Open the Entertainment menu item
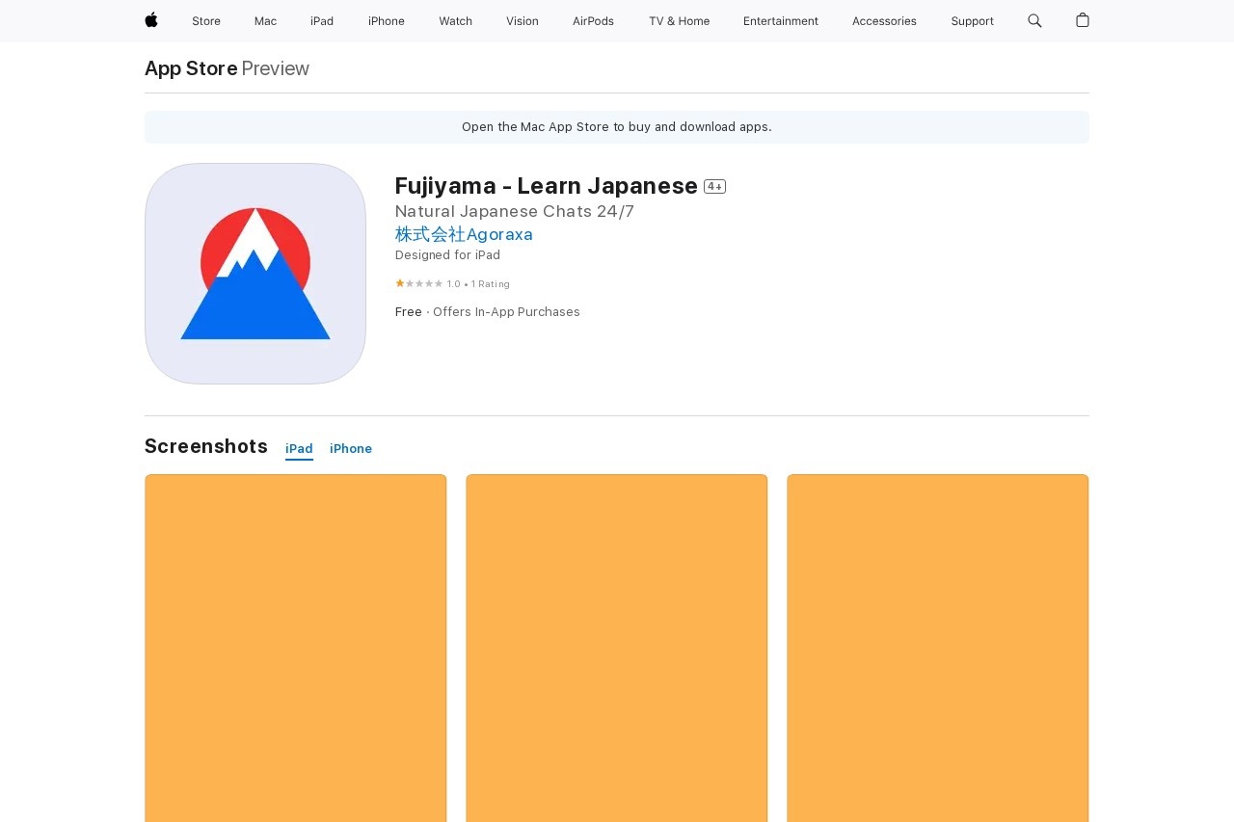The image size is (1234, 822). click(x=781, y=21)
